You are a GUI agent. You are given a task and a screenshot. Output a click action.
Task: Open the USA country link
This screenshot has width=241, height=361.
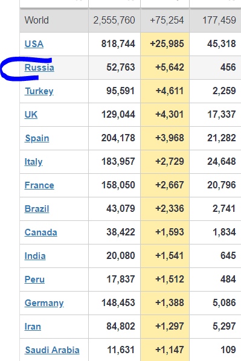pyautogui.click(x=34, y=43)
